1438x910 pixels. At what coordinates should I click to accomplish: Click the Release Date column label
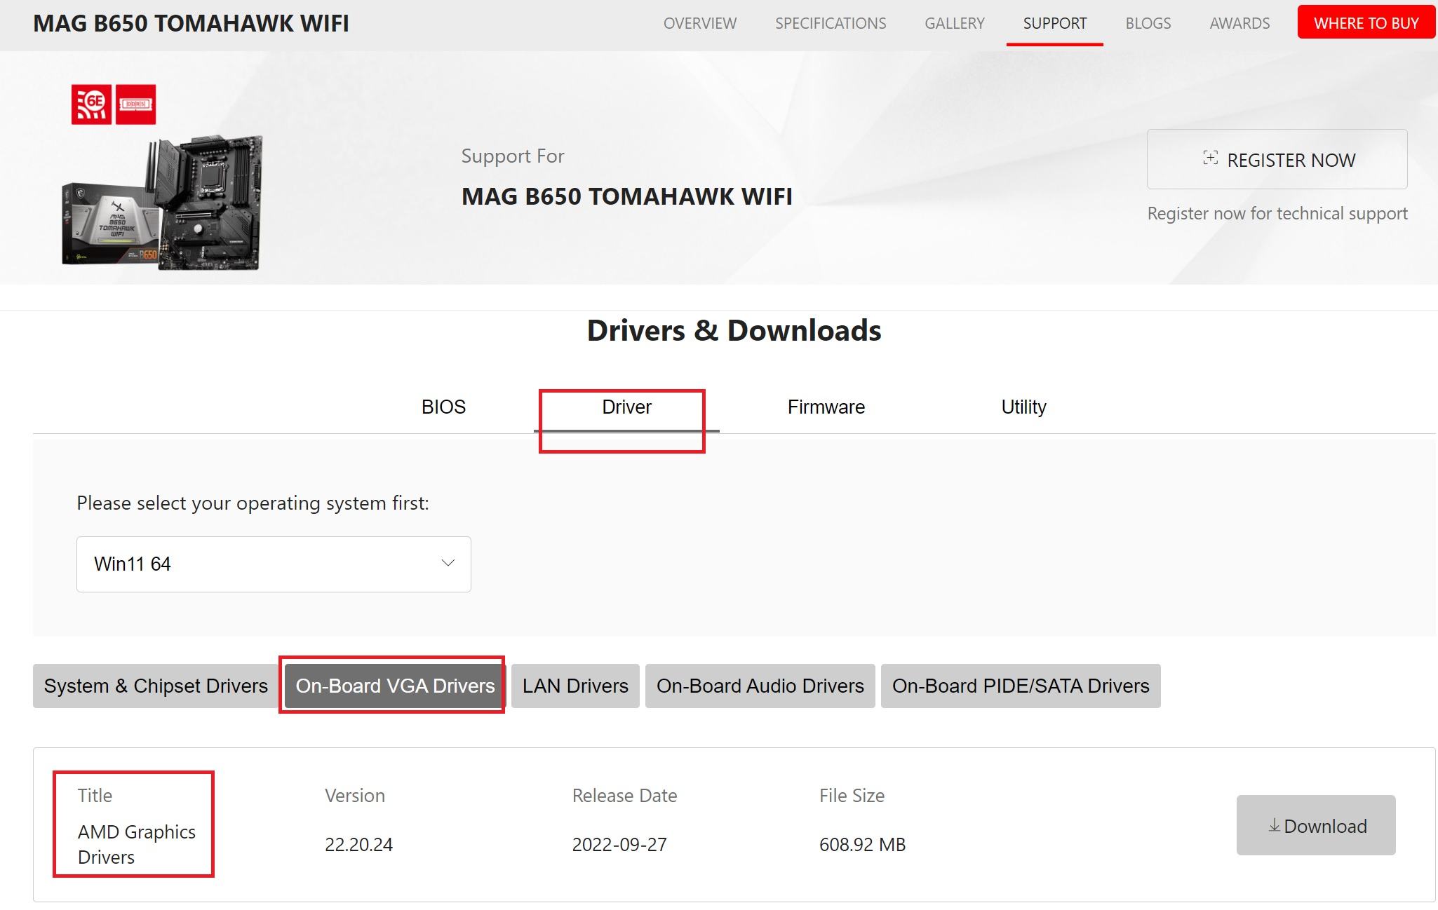click(624, 796)
